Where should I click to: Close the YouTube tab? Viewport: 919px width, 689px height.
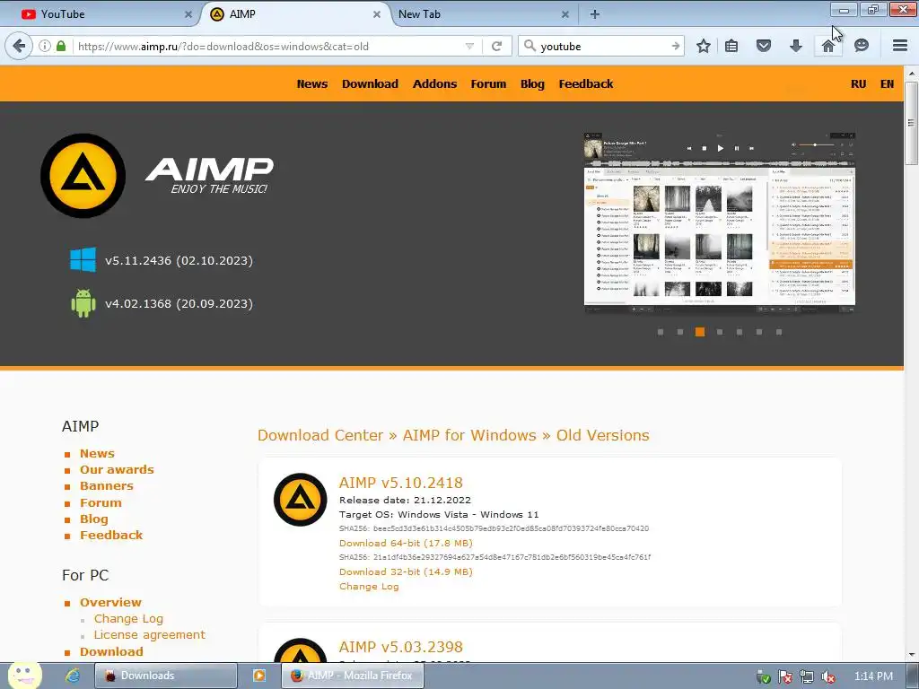pyautogui.click(x=188, y=14)
